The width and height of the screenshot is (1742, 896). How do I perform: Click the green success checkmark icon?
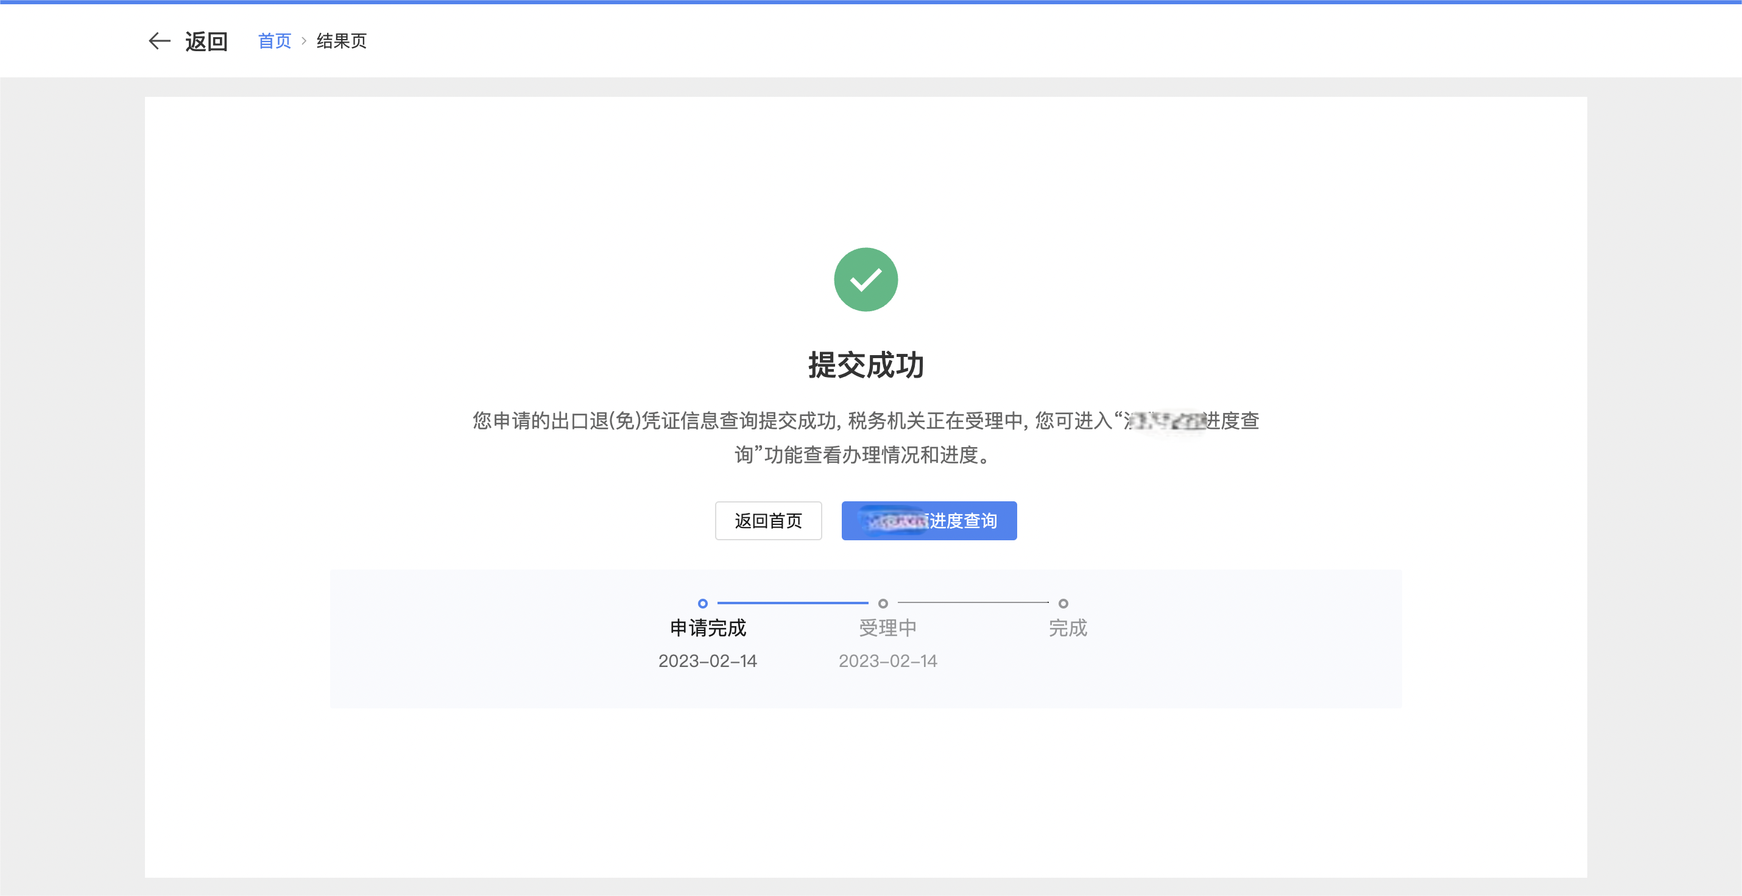click(x=866, y=280)
